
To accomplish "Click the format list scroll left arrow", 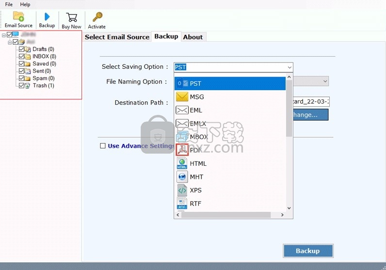I will point(178,215).
